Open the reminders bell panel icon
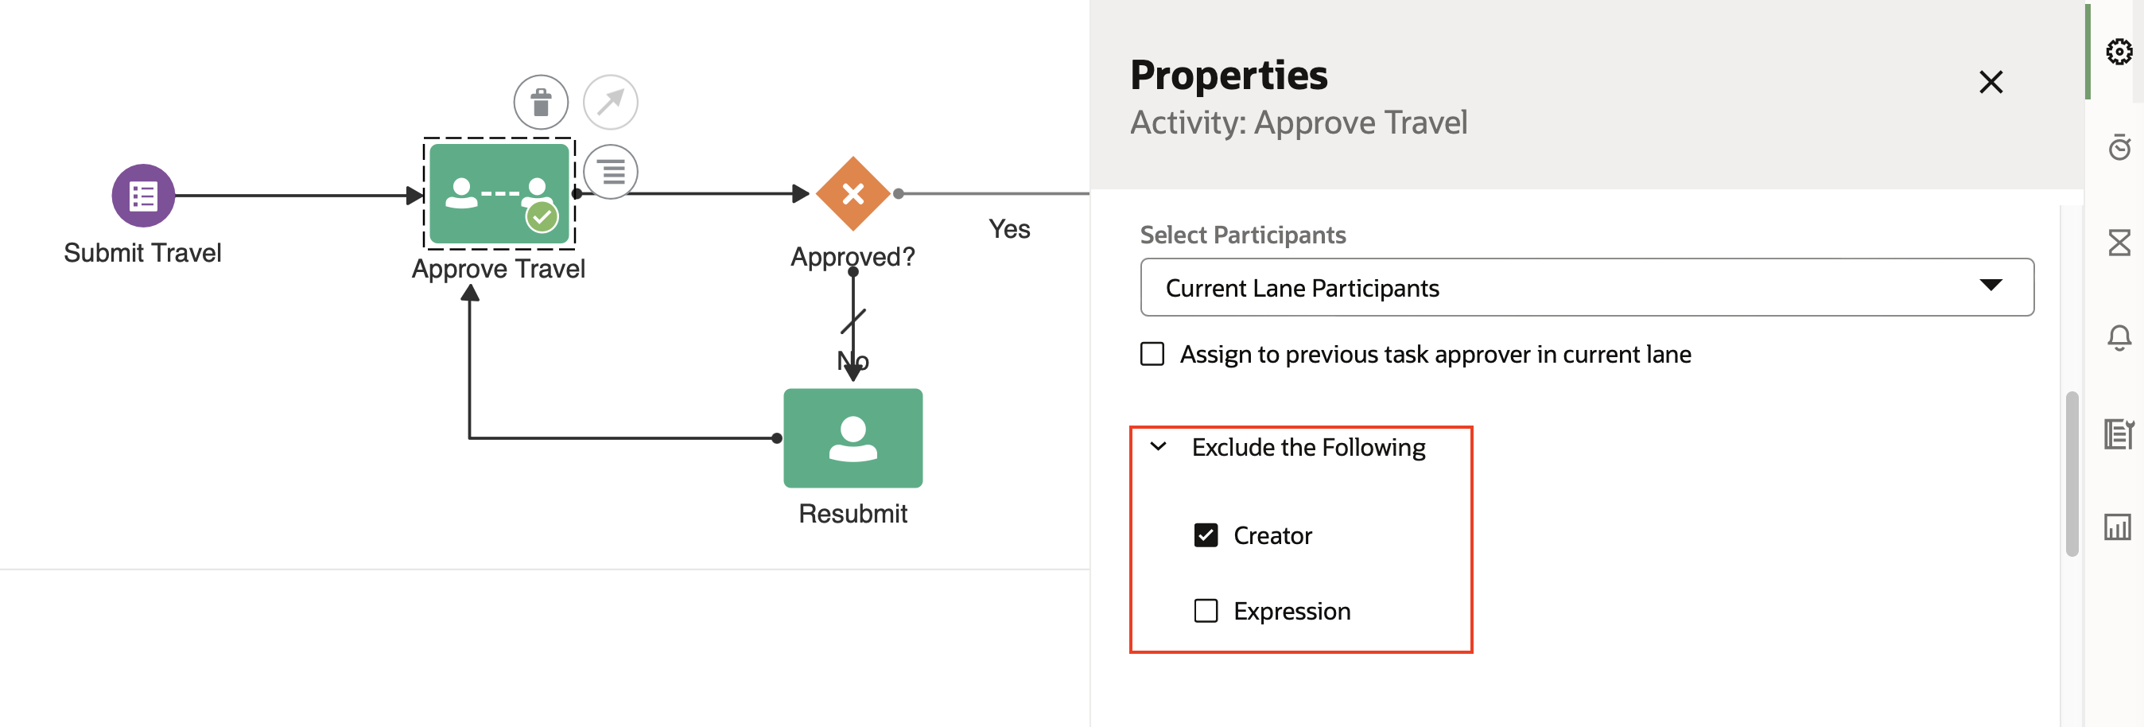This screenshot has height=727, width=2144. click(x=2119, y=336)
